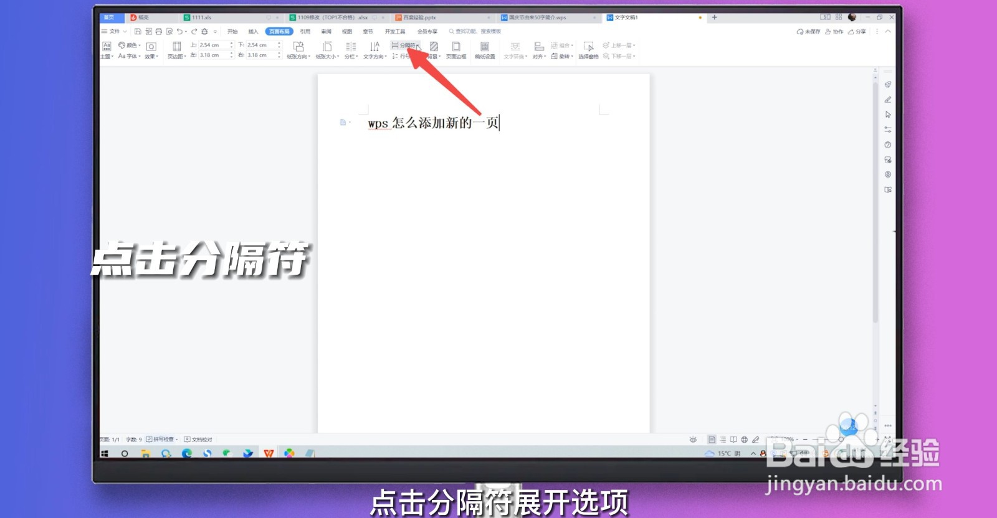Click the 选择窗格 selection pane icon

[x=588, y=47]
